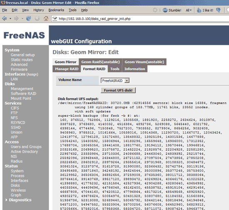
Task: Open the Firmware page link
Action: click(19, 69)
